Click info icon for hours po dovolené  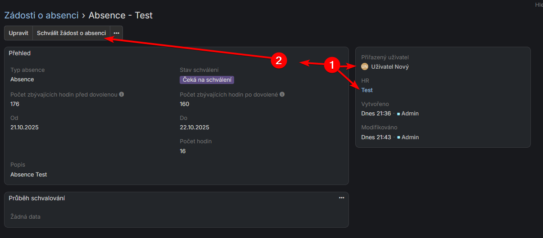coord(282,95)
